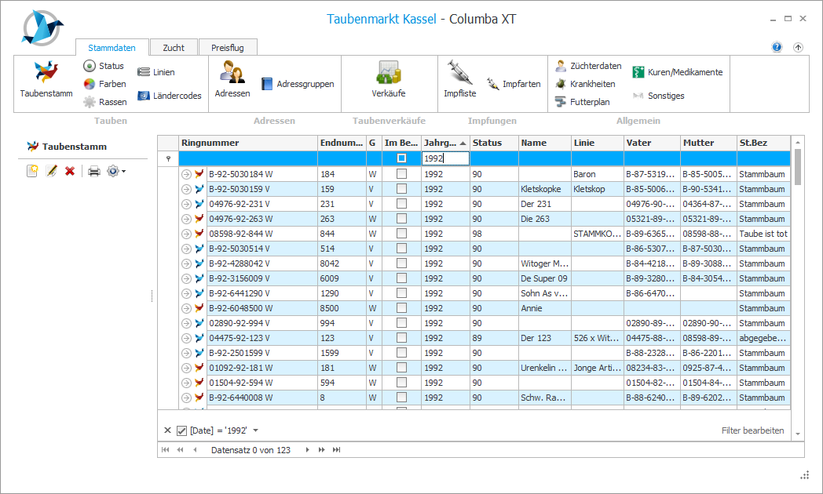Screen dimensions: 823x494
Task: Go to next record in navigator
Action: click(x=308, y=450)
